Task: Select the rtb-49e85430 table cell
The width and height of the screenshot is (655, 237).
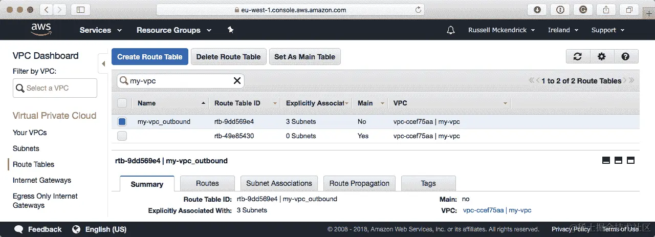Action: click(x=234, y=136)
